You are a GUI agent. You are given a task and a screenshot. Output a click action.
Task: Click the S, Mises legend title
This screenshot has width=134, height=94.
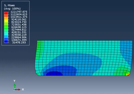coord(9,6)
